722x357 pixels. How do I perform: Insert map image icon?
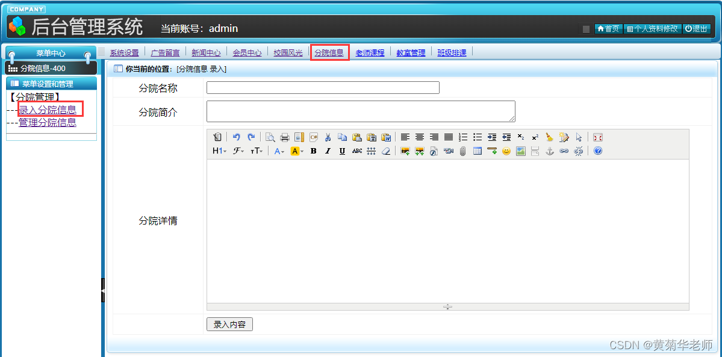click(521, 151)
